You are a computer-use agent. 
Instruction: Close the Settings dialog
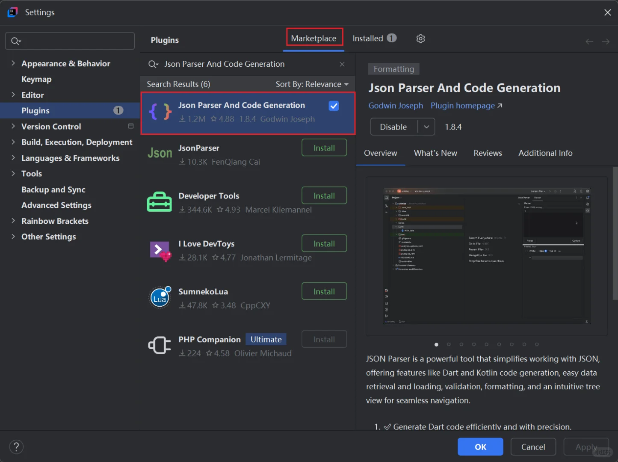click(x=607, y=12)
